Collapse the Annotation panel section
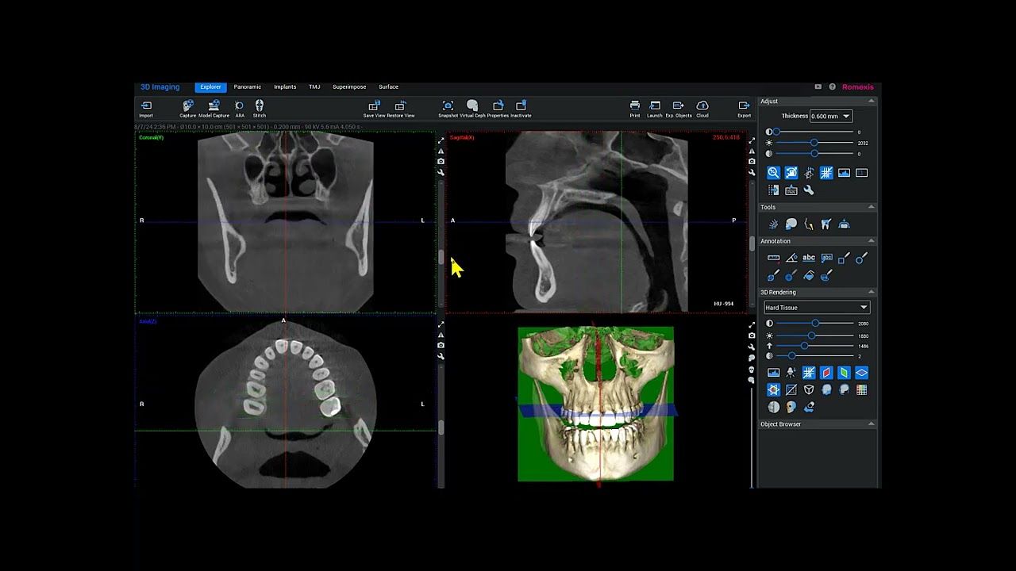Image resolution: width=1016 pixels, height=571 pixels. [871, 241]
